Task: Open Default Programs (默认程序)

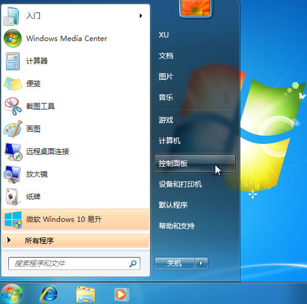Action: click(173, 205)
